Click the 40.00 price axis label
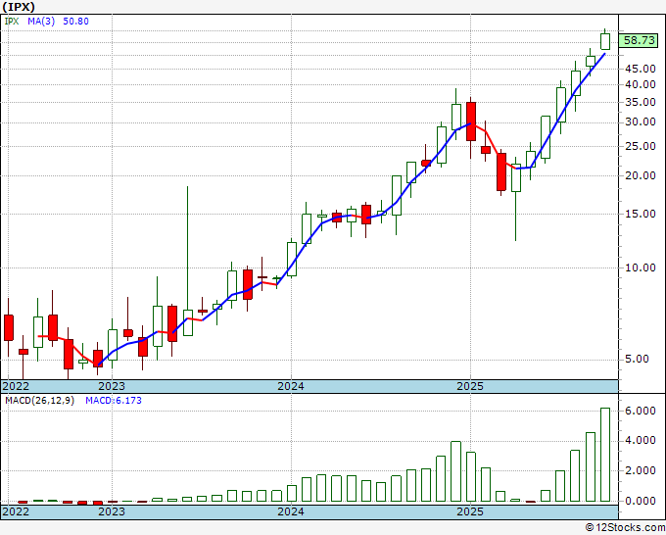 click(x=641, y=84)
